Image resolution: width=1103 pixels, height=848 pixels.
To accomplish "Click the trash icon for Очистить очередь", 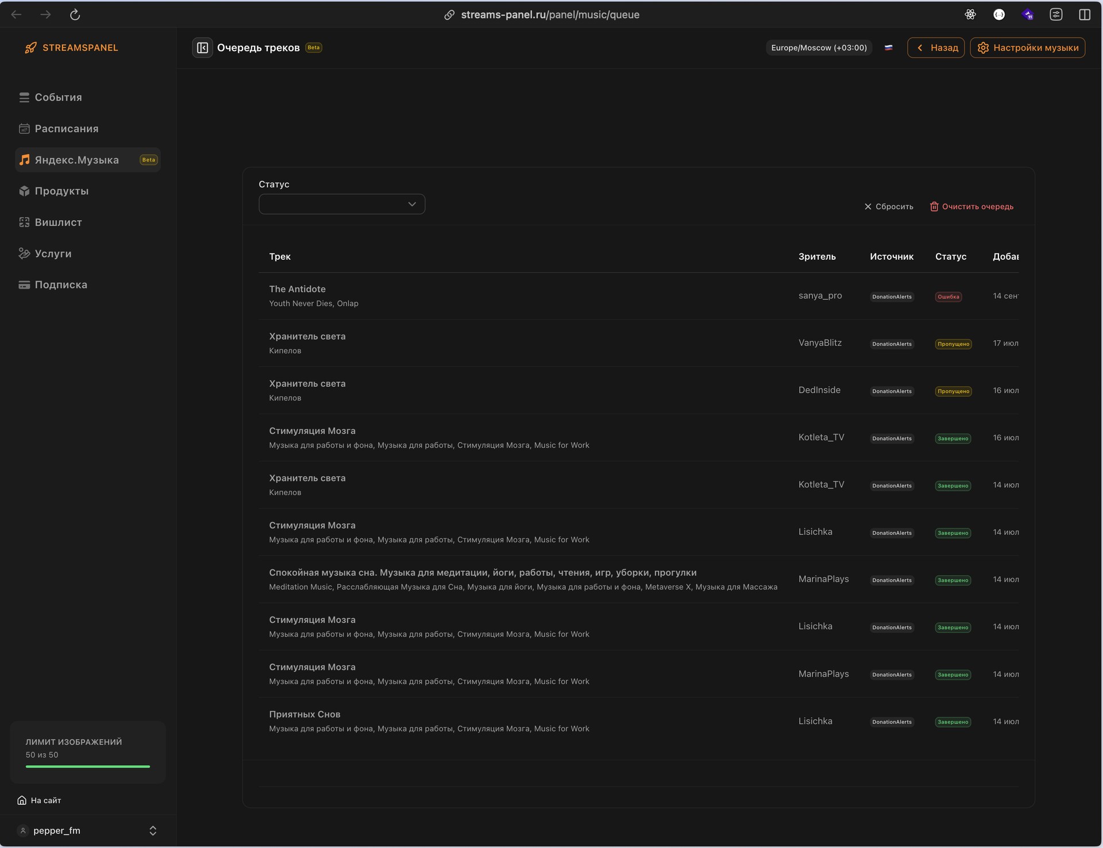I will 934,206.
